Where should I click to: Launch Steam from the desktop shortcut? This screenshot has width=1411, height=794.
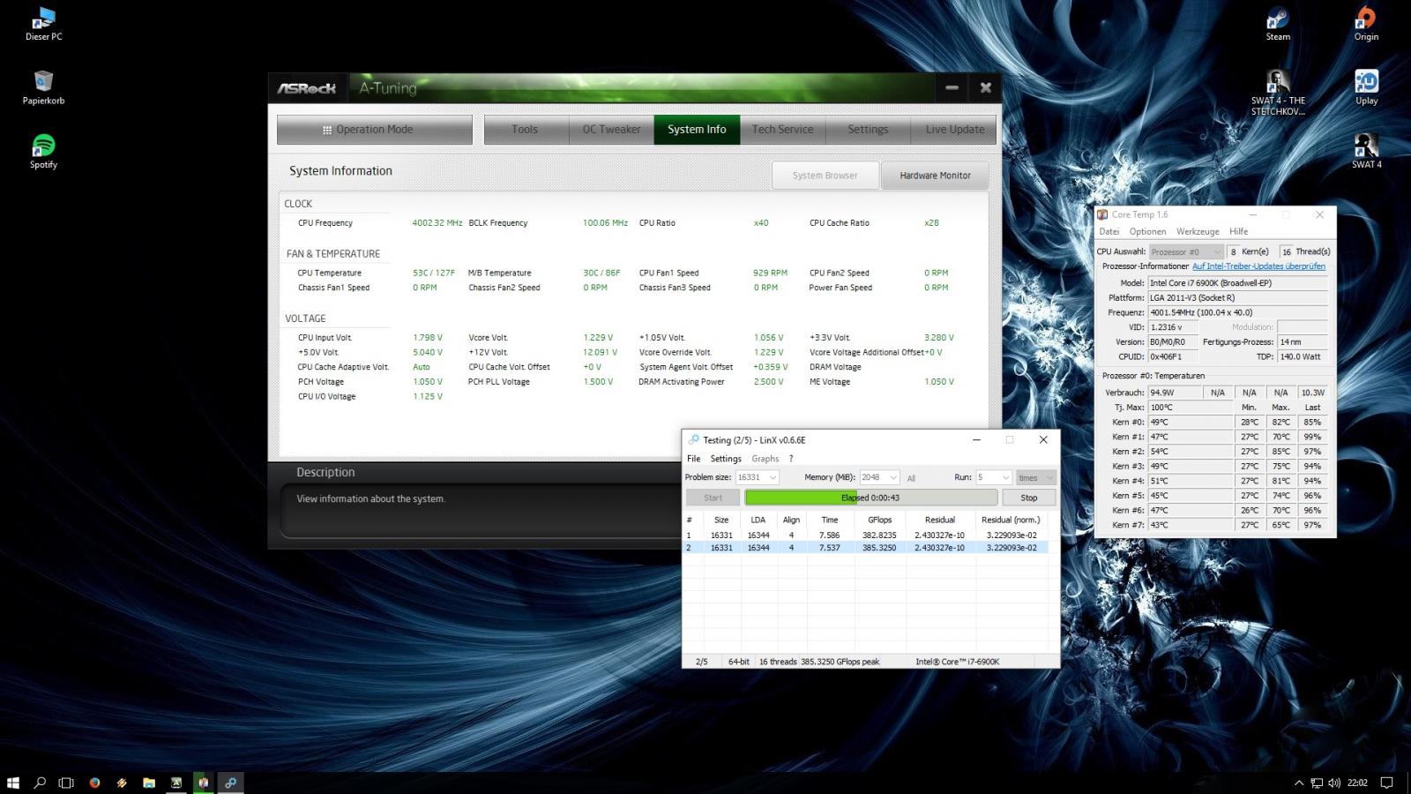pos(1278,25)
